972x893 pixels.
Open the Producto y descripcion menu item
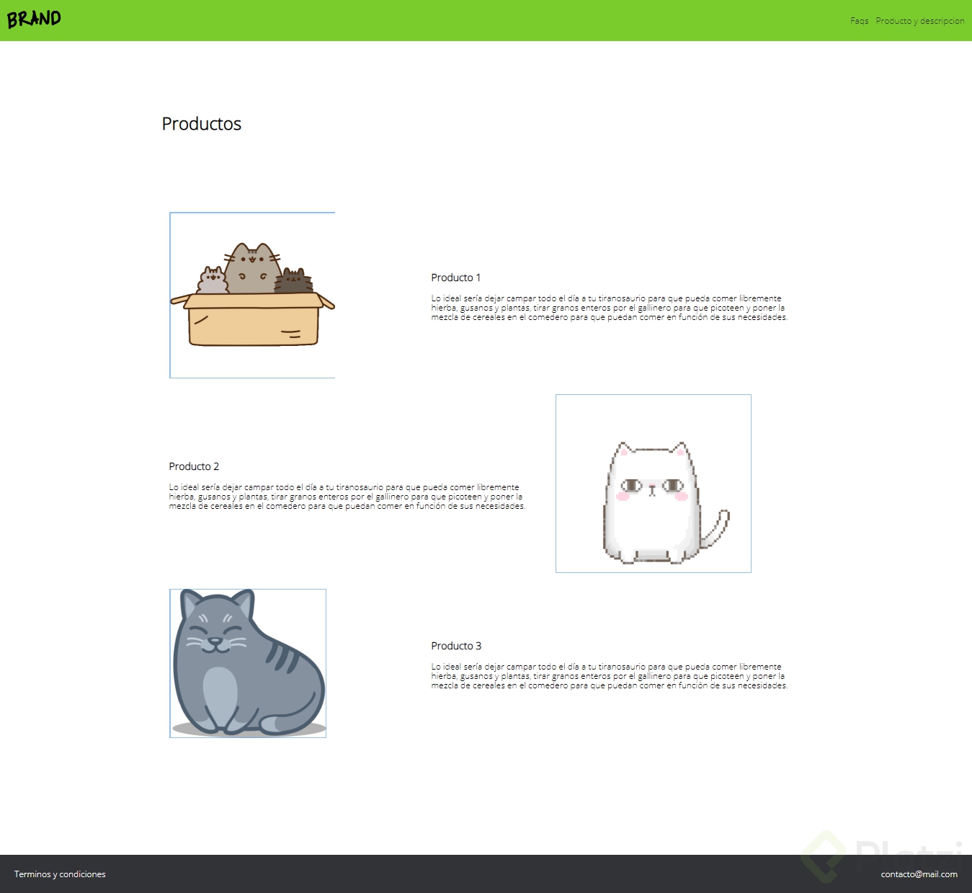(x=920, y=21)
